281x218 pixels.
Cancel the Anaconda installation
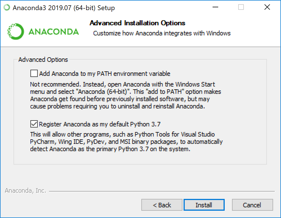(x=253, y=205)
